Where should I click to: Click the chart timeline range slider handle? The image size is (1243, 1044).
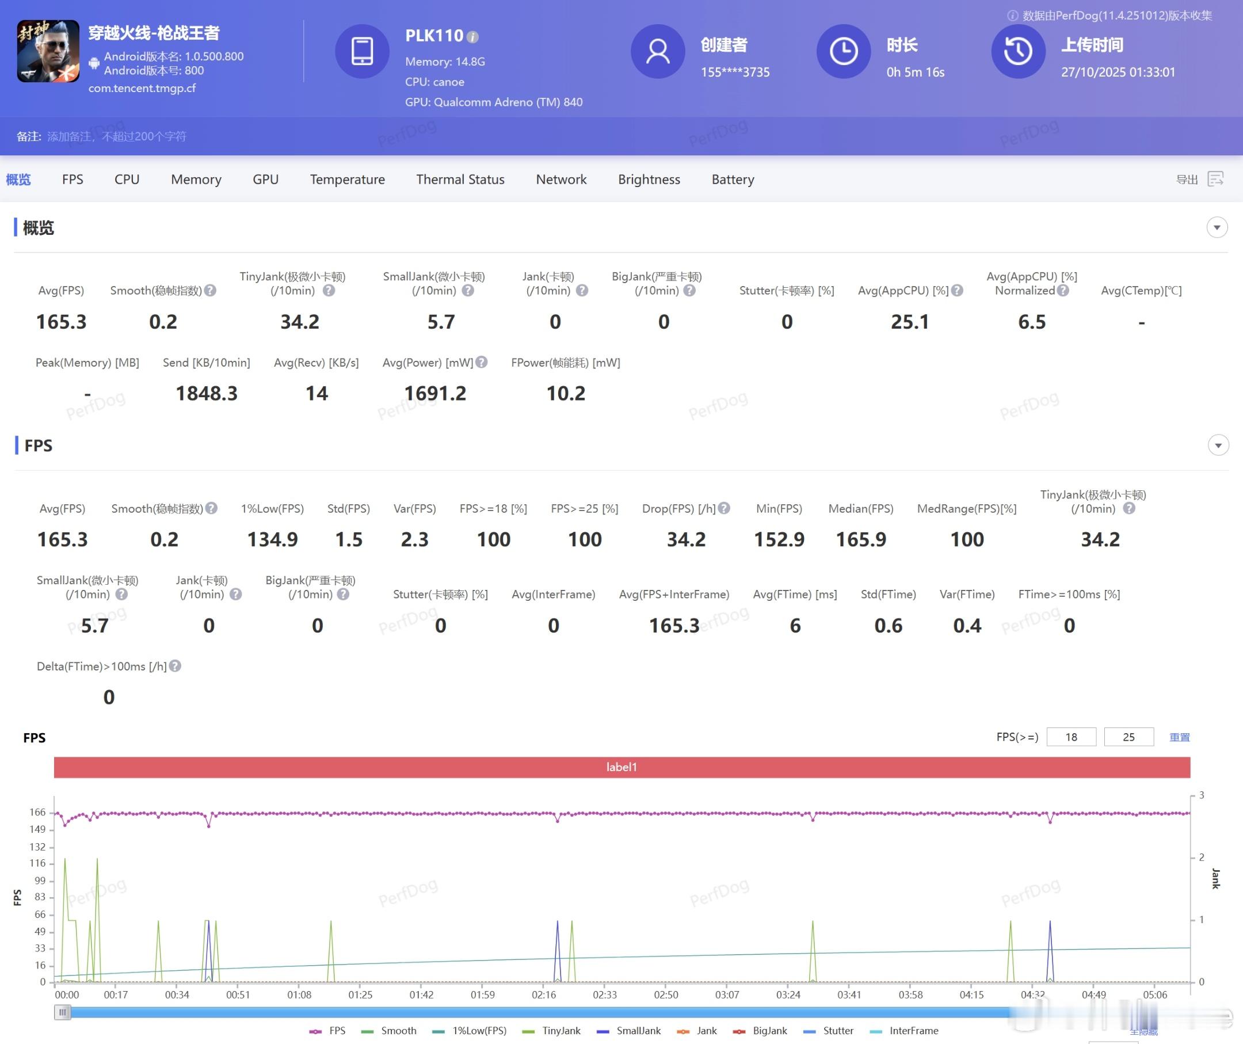(63, 1012)
